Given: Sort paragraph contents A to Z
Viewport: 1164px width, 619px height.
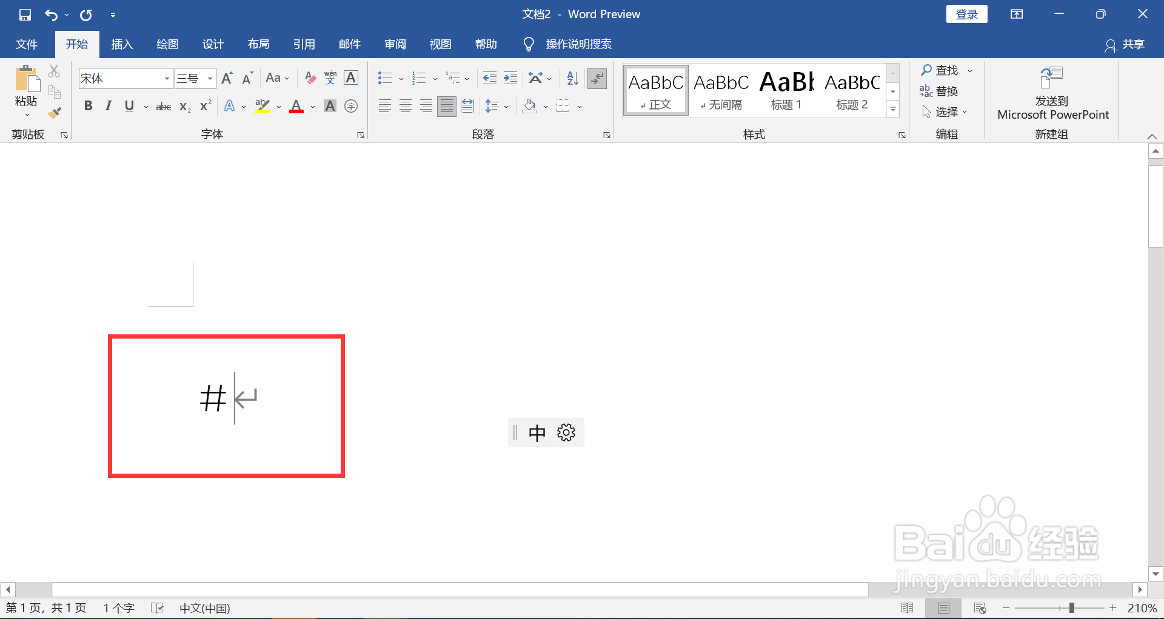Looking at the screenshot, I should pyautogui.click(x=572, y=78).
